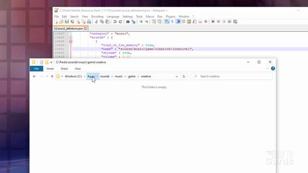308x173 pixels.
Task: Close the sound_definitions.json tab
Action: coord(85,29)
